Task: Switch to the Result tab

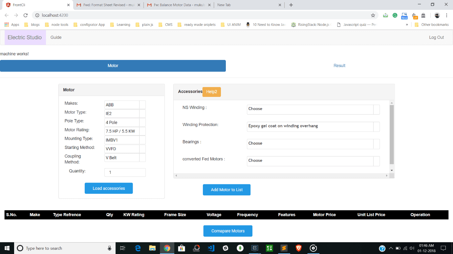Action: (x=339, y=66)
